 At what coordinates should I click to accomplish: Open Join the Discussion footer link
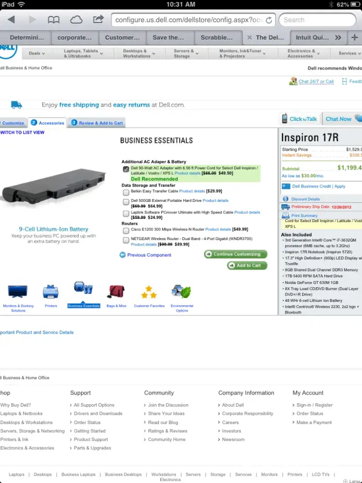168,405
